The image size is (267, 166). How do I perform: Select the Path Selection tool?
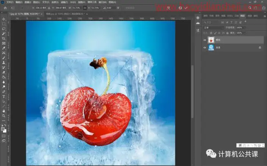(3, 101)
